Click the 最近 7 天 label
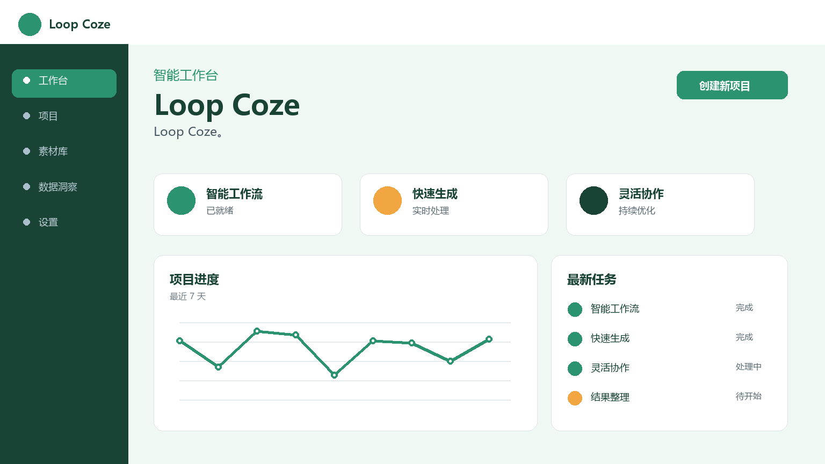 click(x=188, y=296)
